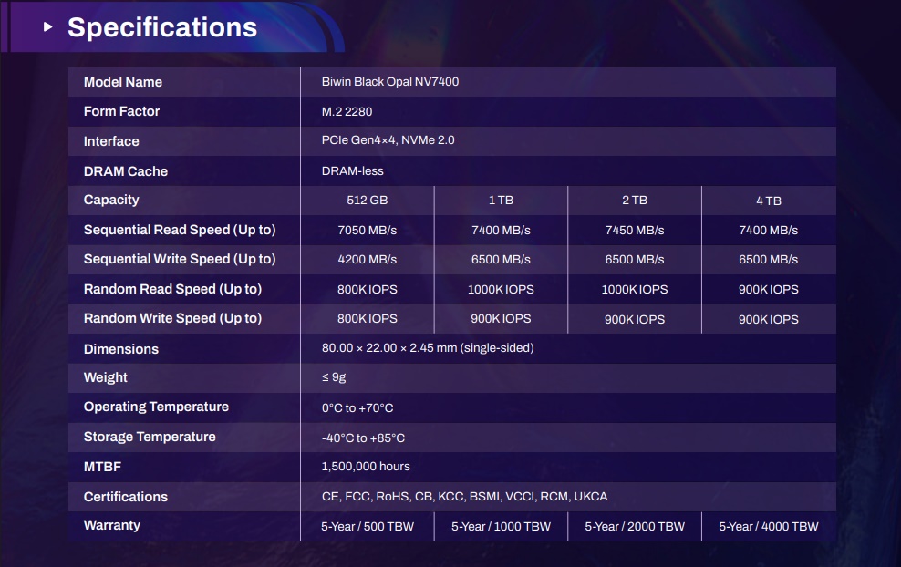Select the Dimensions row label
Screen dimensions: 901x567
coord(121,349)
